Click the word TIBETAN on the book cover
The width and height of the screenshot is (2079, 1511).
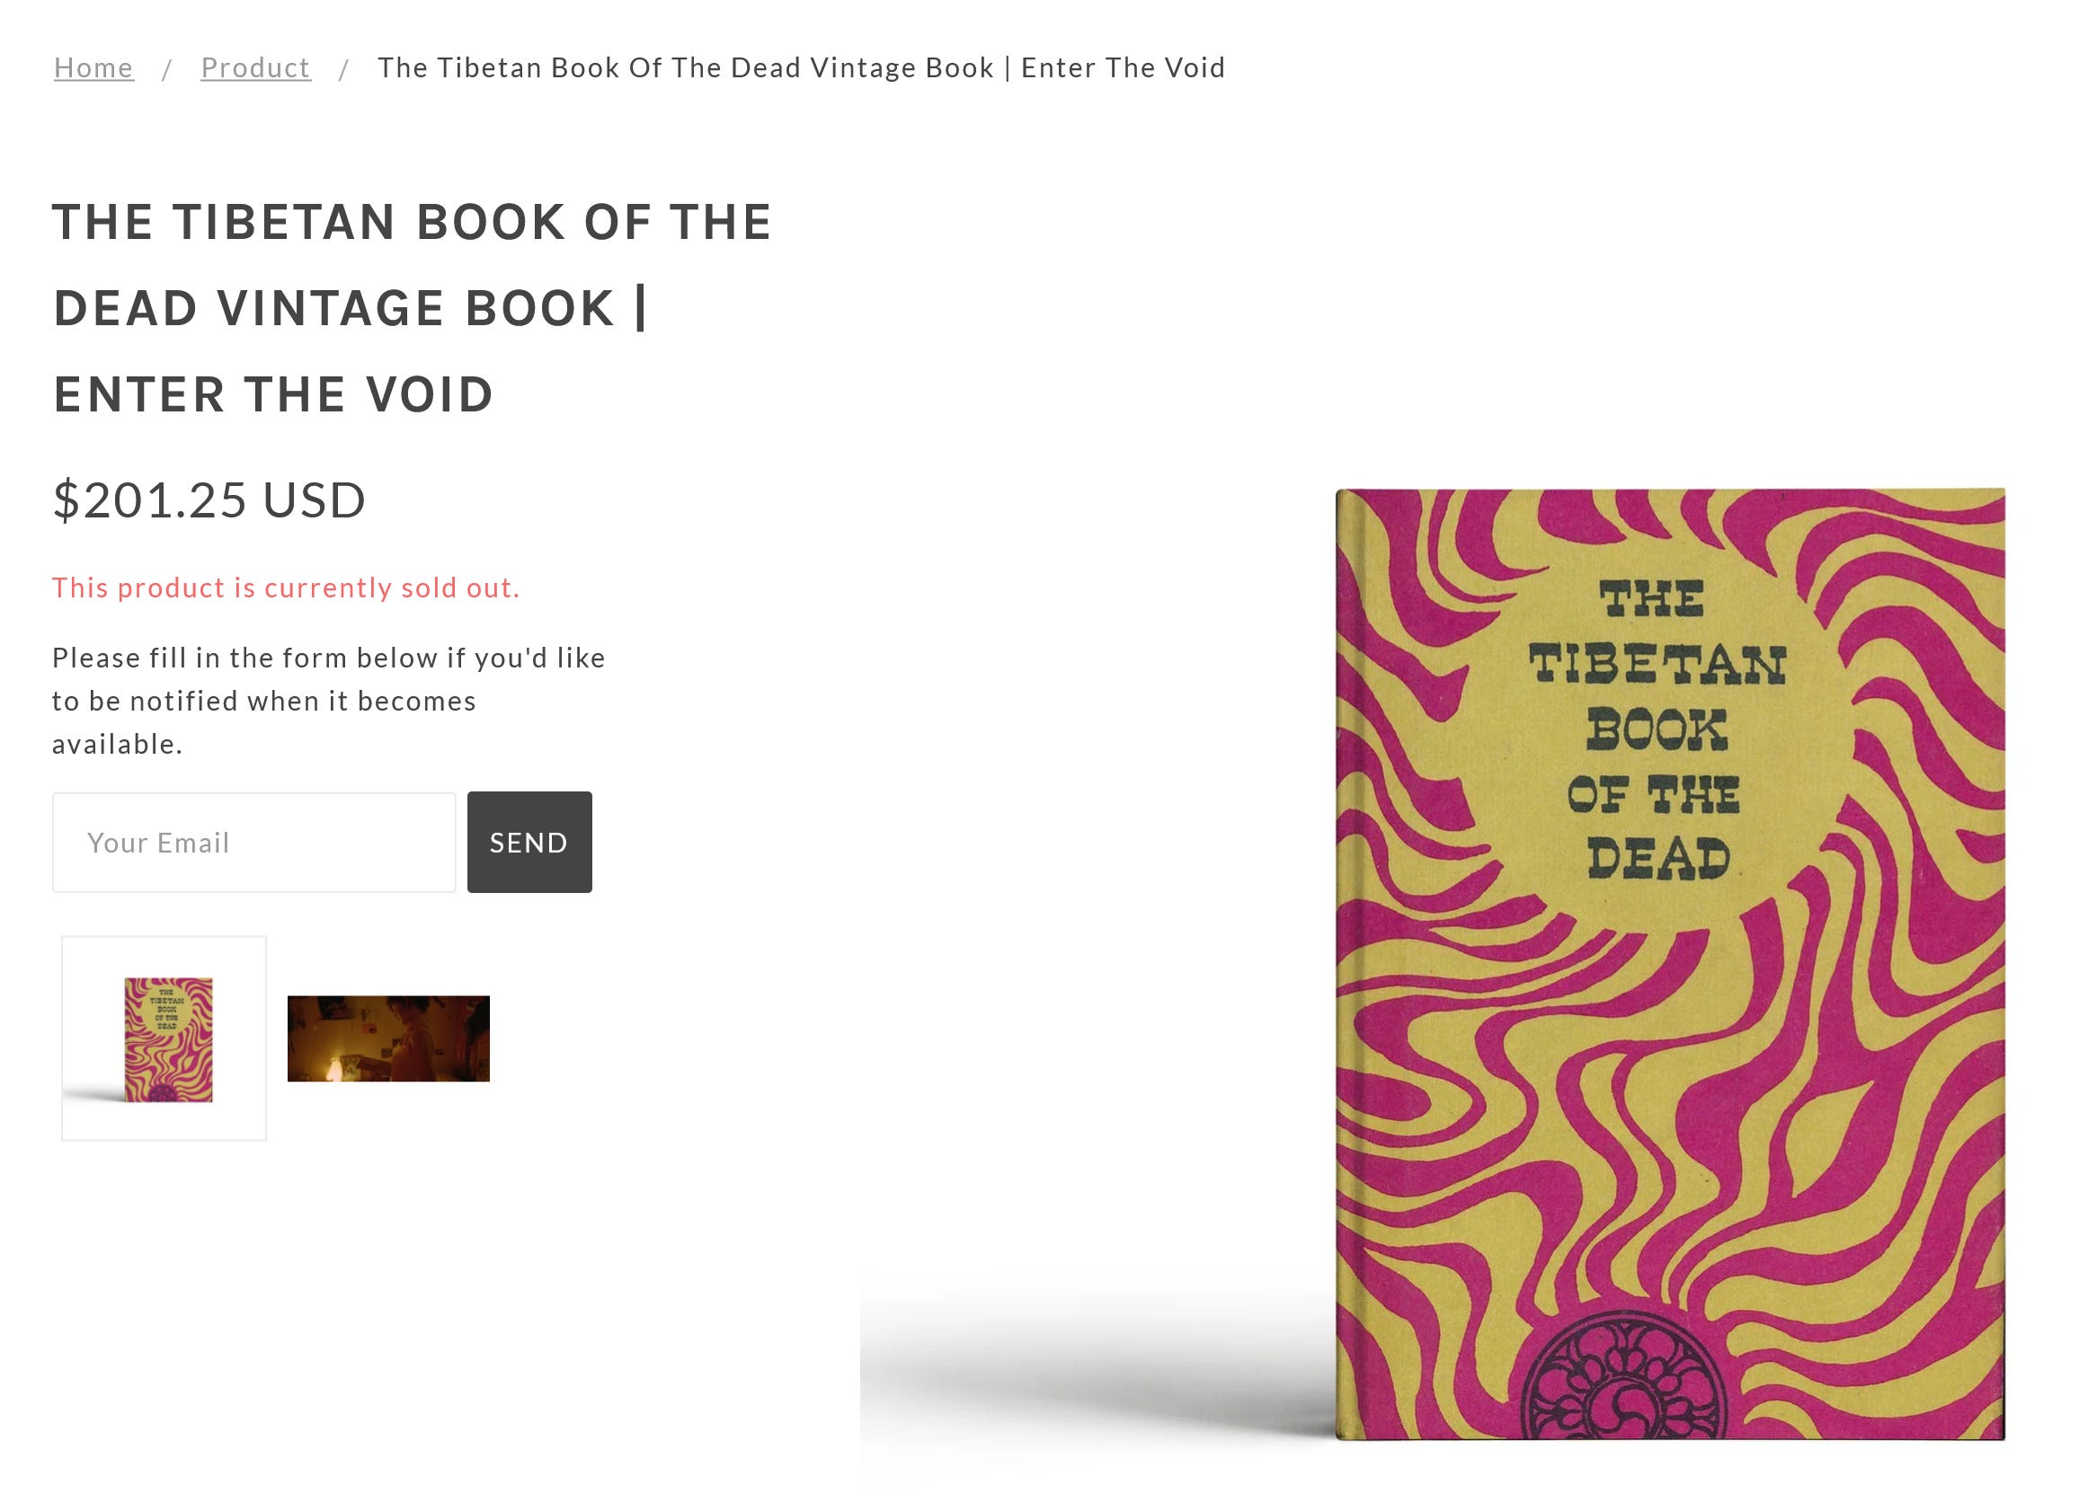coord(1657,663)
